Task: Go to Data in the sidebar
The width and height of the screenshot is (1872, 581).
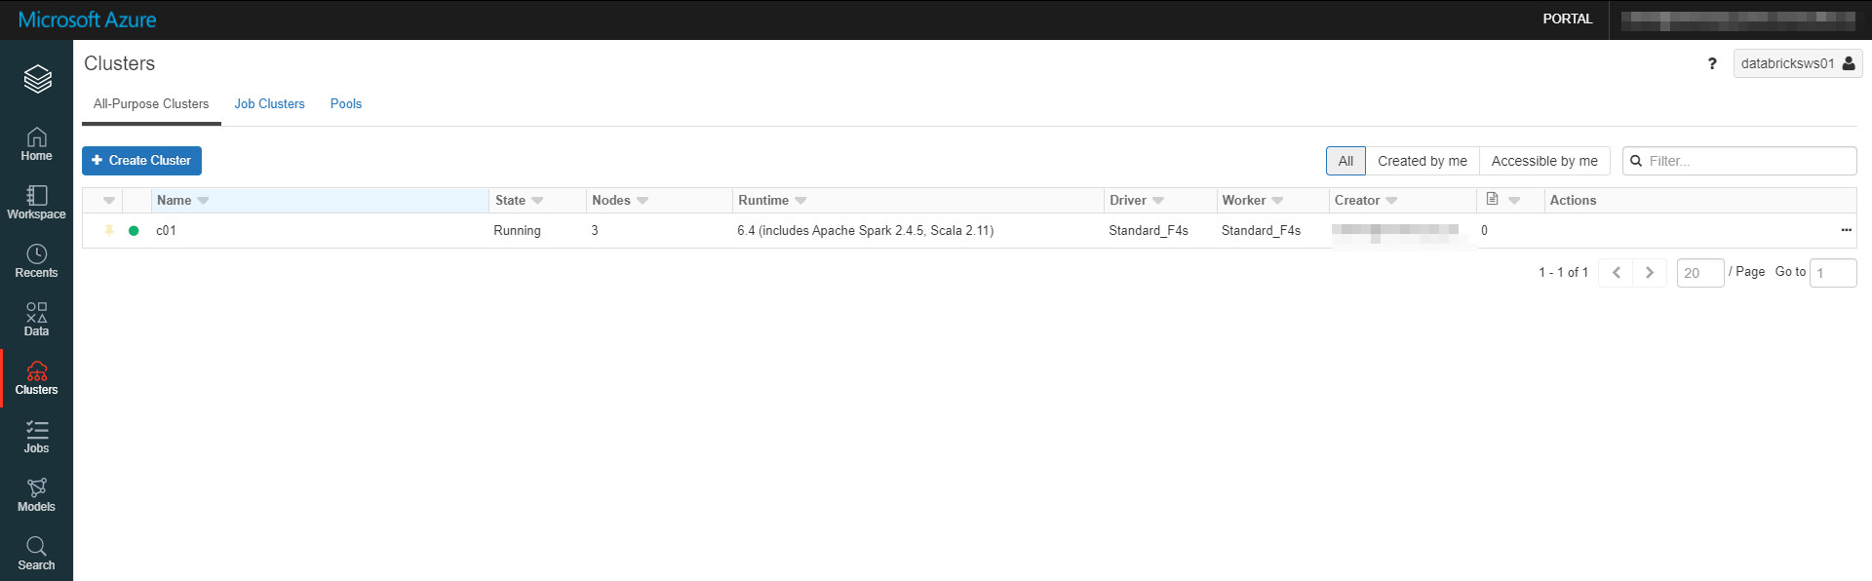Action: (x=36, y=320)
